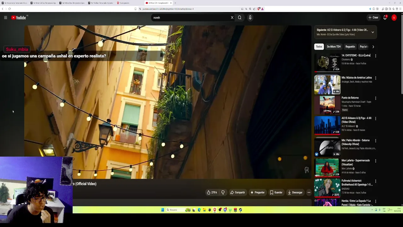Show hidden tray icons chevron
Viewport: 403px width, 227px height.
click(x=372, y=210)
